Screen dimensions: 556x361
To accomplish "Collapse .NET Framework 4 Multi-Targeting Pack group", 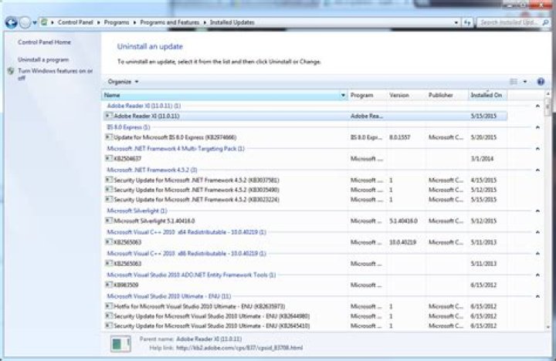I will (x=537, y=148).
